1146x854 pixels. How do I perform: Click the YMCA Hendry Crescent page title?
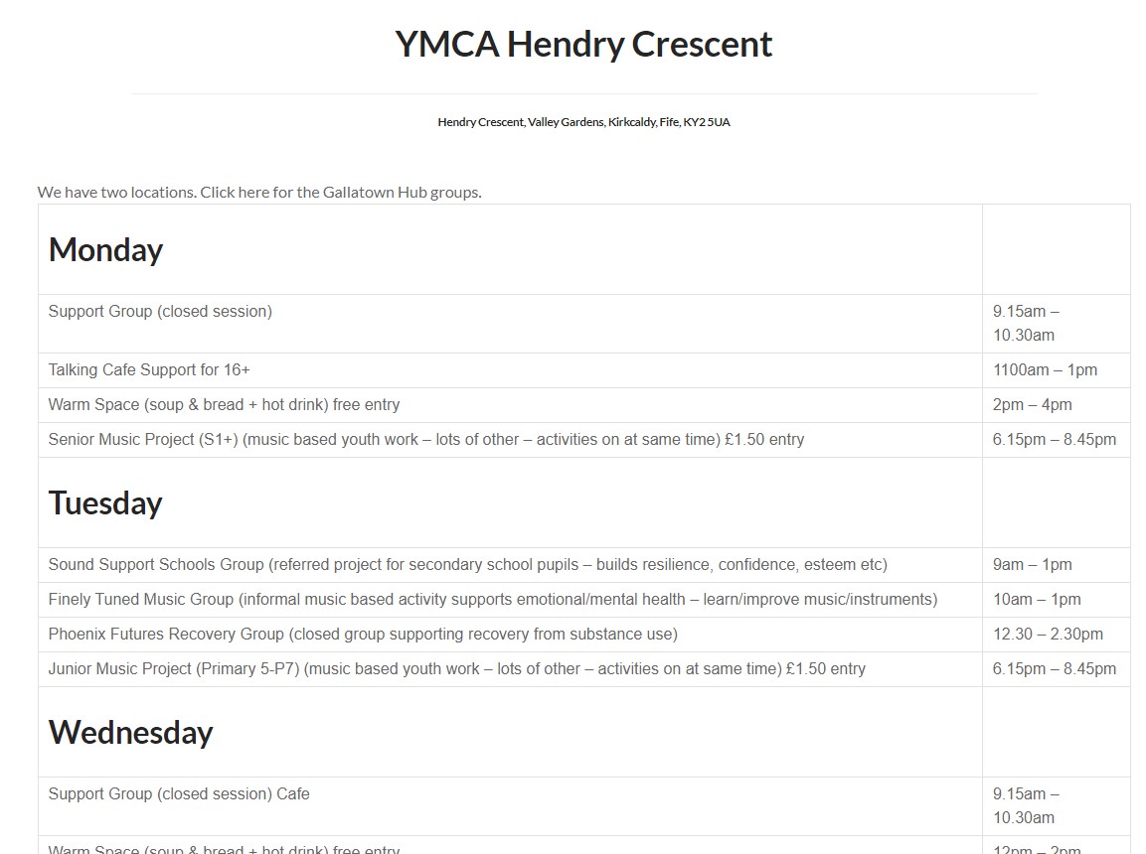(x=583, y=45)
